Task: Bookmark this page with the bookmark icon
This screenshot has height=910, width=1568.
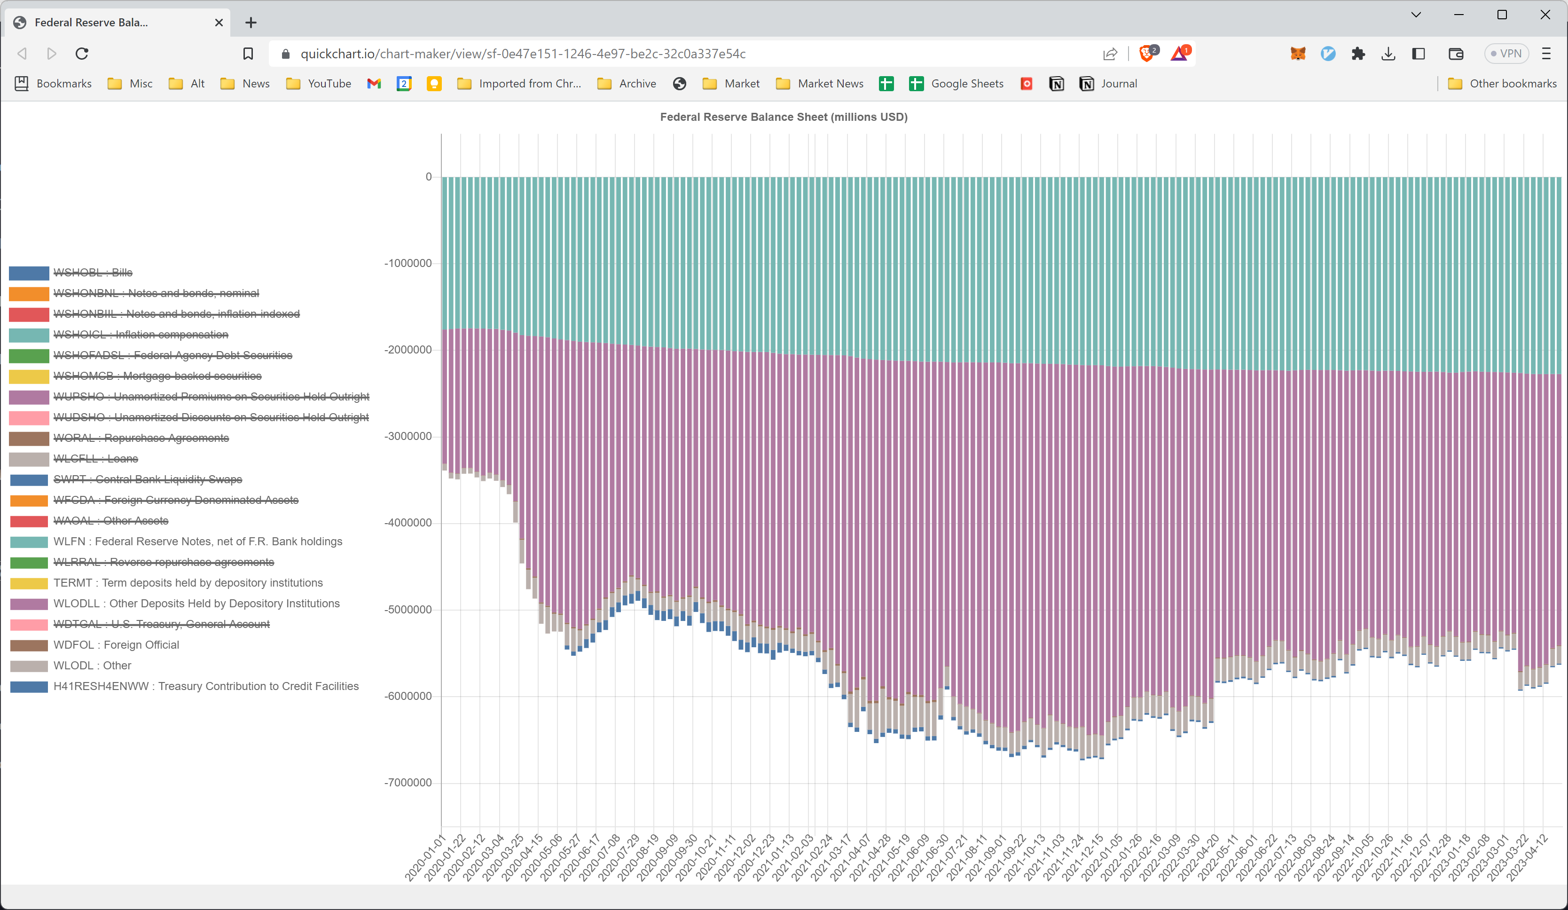Action: click(x=248, y=54)
